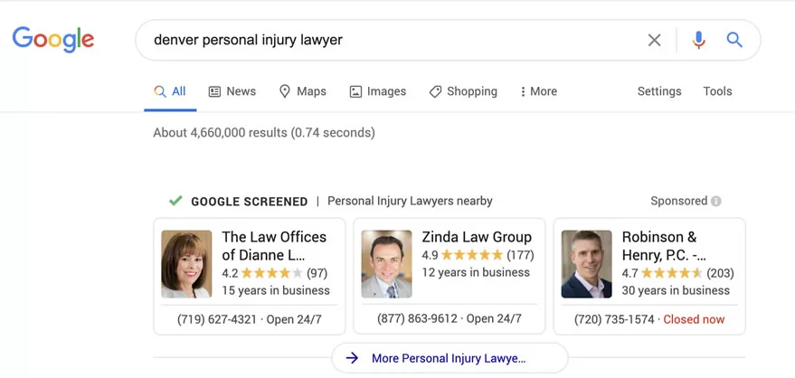The height and width of the screenshot is (378, 795).
Task: Open search Tools
Action: pos(717,91)
